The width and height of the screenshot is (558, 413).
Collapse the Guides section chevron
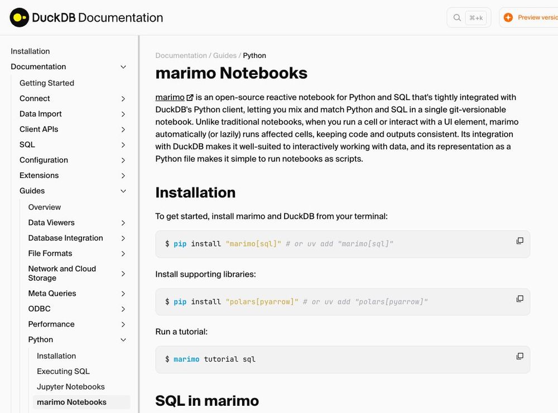click(x=123, y=191)
